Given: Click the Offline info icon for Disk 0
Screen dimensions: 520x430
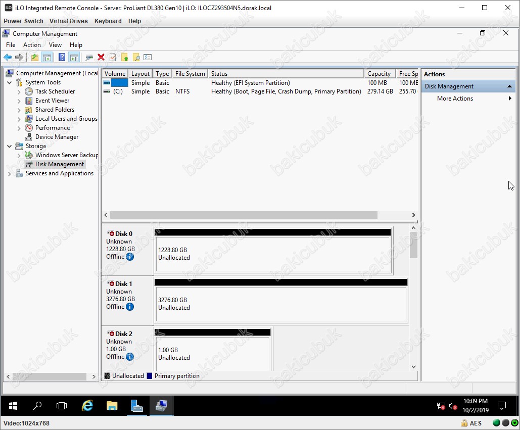Looking at the screenshot, I should click(130, 257).
